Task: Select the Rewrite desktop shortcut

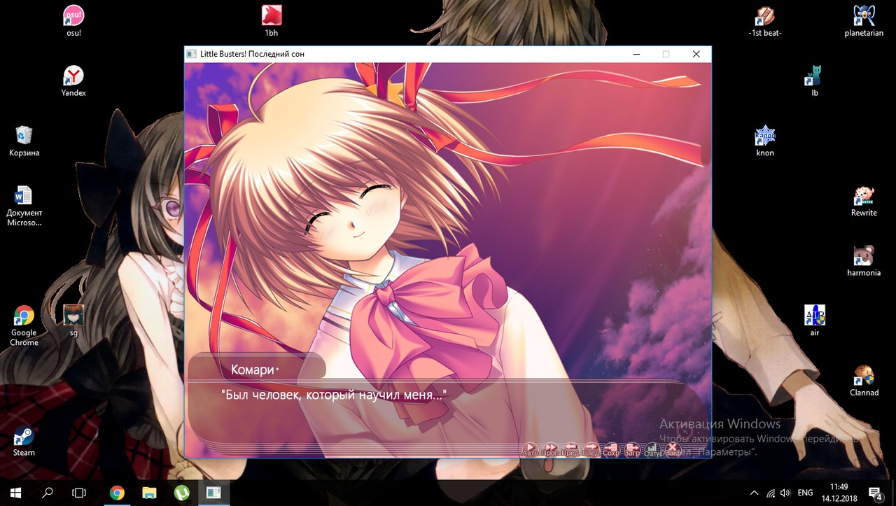Action: click(x=864, y=200)
